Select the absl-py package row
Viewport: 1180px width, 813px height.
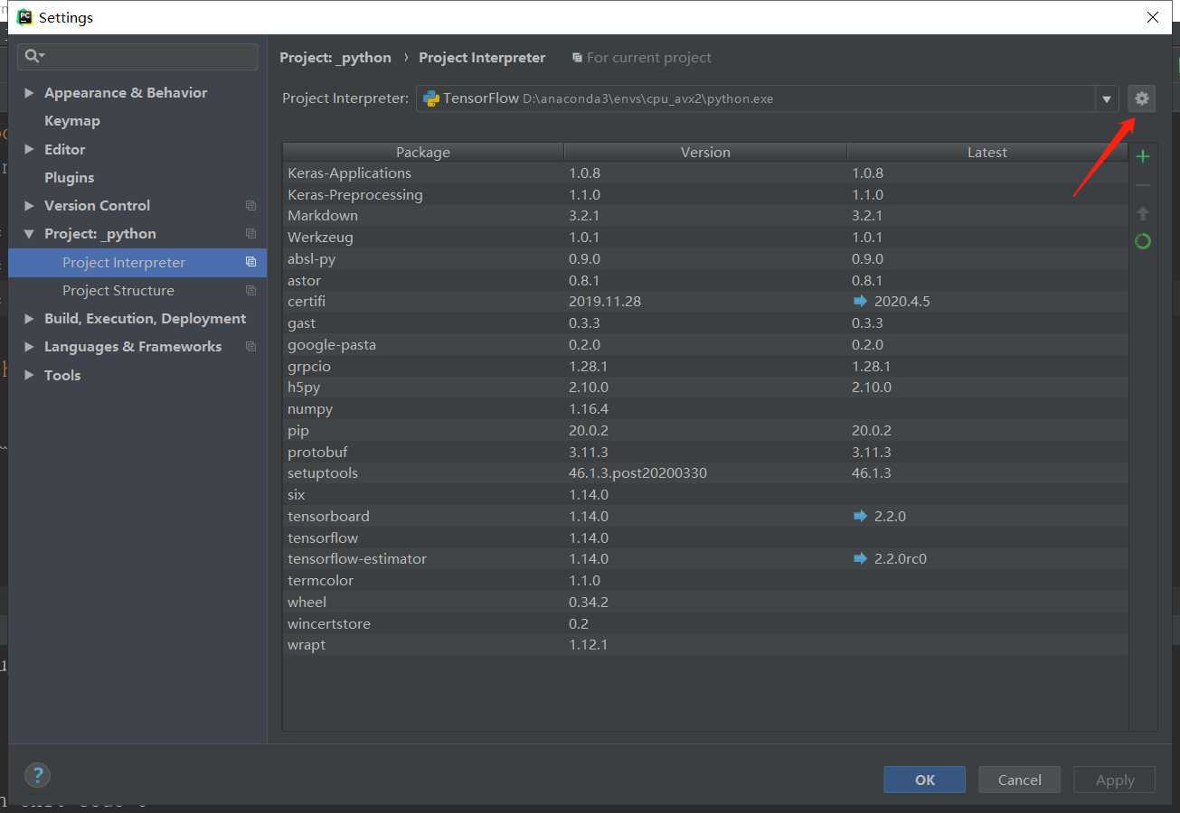point(705,258)
